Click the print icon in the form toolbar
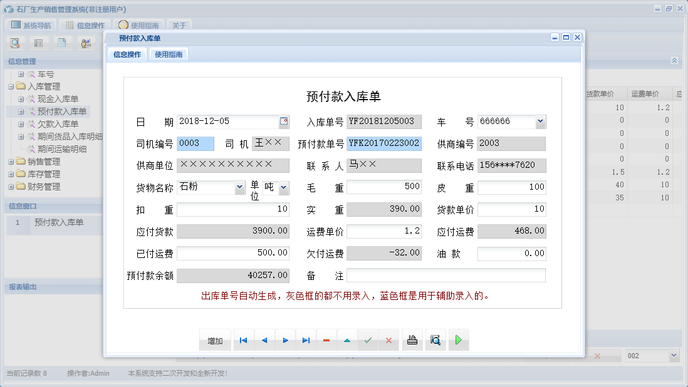This screenshot has height=387, width=688. (412, 340)
